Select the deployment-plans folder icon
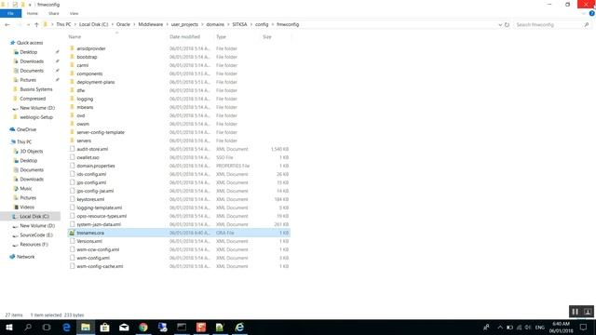Image resolution: width=596 pixels, height=335 pixels. pos(72,82)
